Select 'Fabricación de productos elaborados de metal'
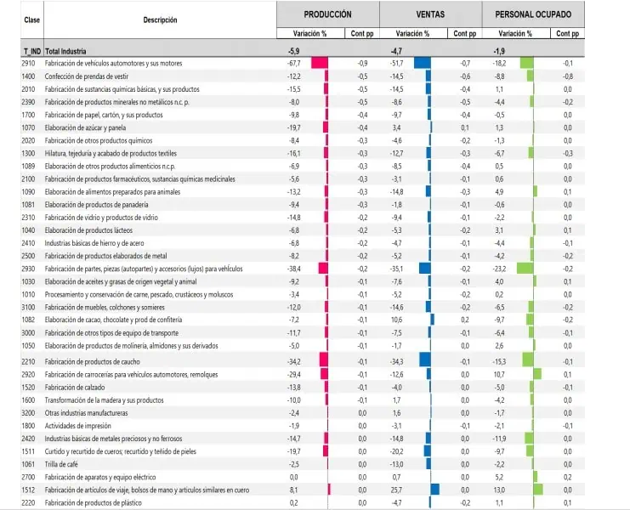The height and width of the screenshot is (510, 630). tap(105, 256)
